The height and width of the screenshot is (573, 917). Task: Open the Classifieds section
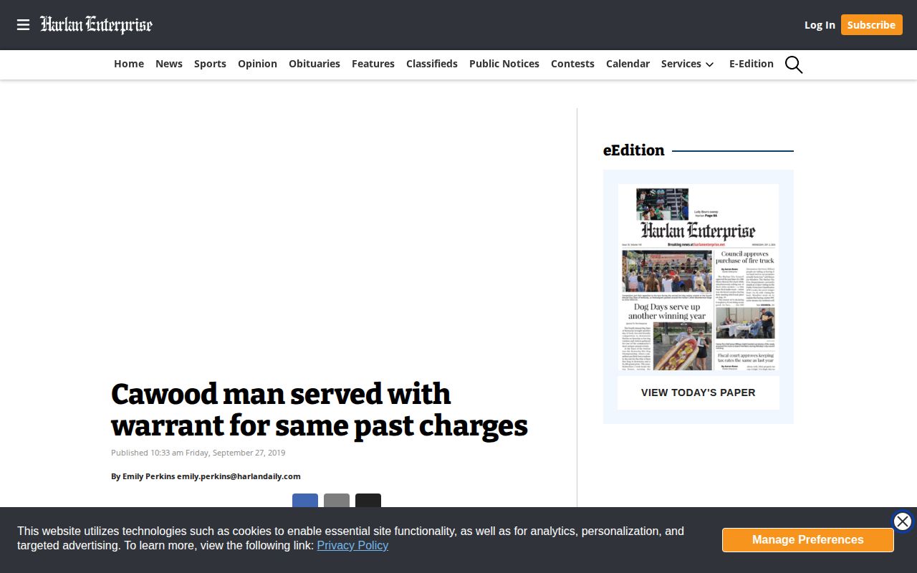coord(432,64)
